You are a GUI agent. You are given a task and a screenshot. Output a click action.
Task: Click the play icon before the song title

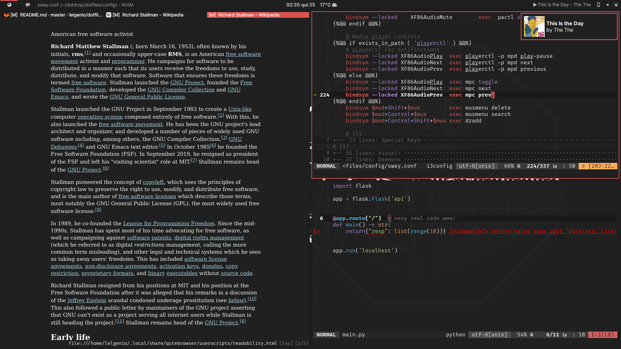pyautogui.click(x=535, y=5)
